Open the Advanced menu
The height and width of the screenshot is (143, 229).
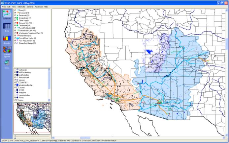(39, 7)
